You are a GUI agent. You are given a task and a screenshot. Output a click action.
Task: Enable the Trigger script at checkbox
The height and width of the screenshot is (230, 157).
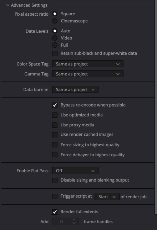(x=55, y=196)
